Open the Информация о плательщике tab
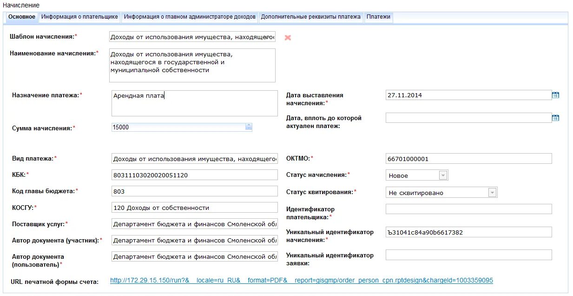This screenshot has height=296, width=573. [79, 17]
